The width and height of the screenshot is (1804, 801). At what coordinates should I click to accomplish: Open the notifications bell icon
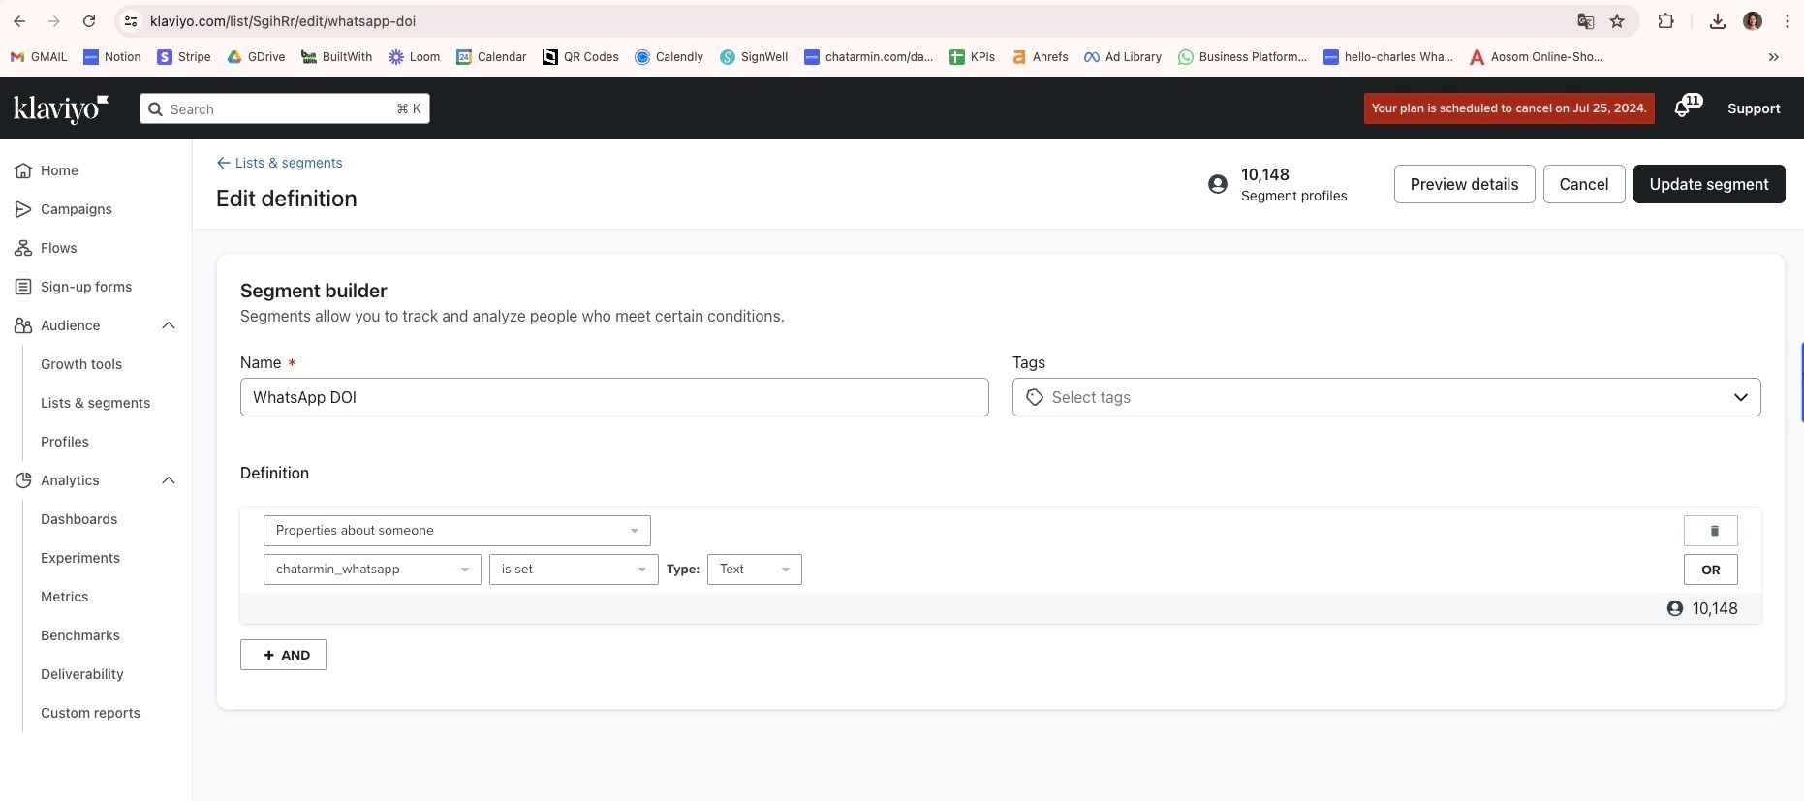point(1683,108)
